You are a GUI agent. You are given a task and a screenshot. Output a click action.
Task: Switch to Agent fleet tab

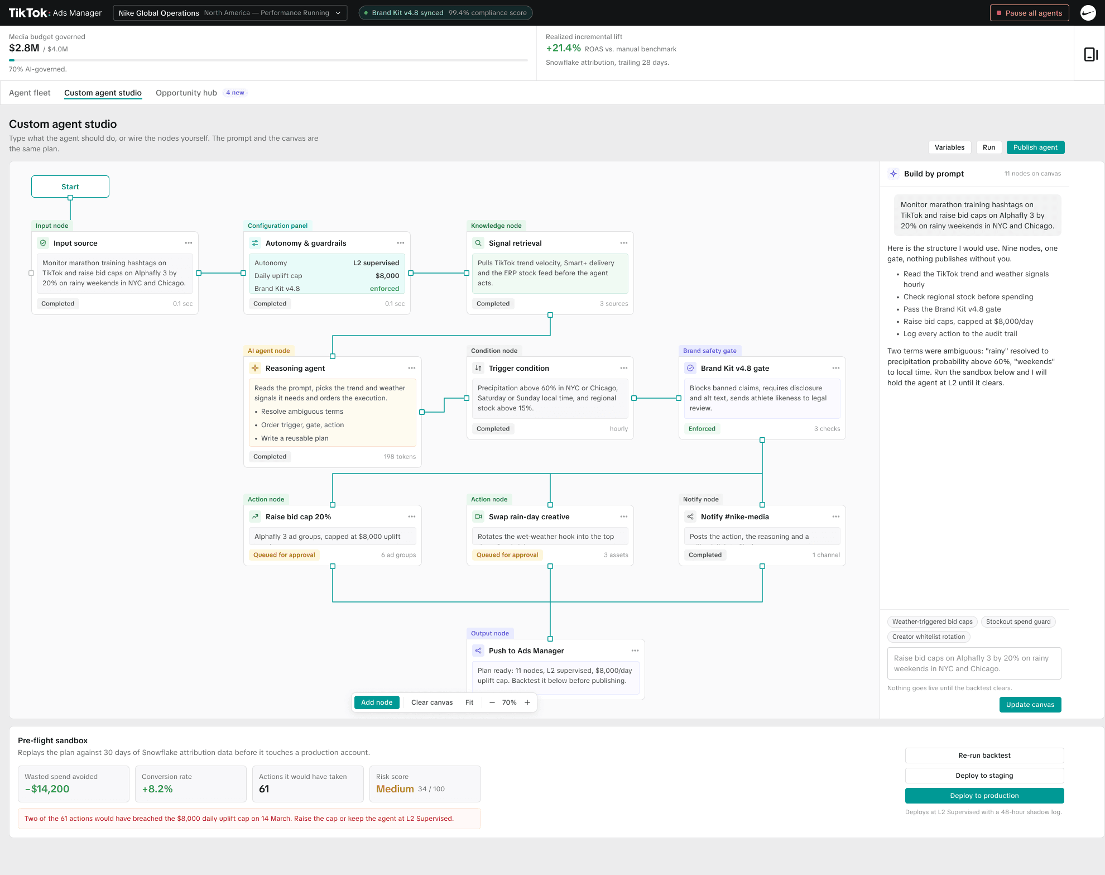pyautogui.click(x=30, y=93)
